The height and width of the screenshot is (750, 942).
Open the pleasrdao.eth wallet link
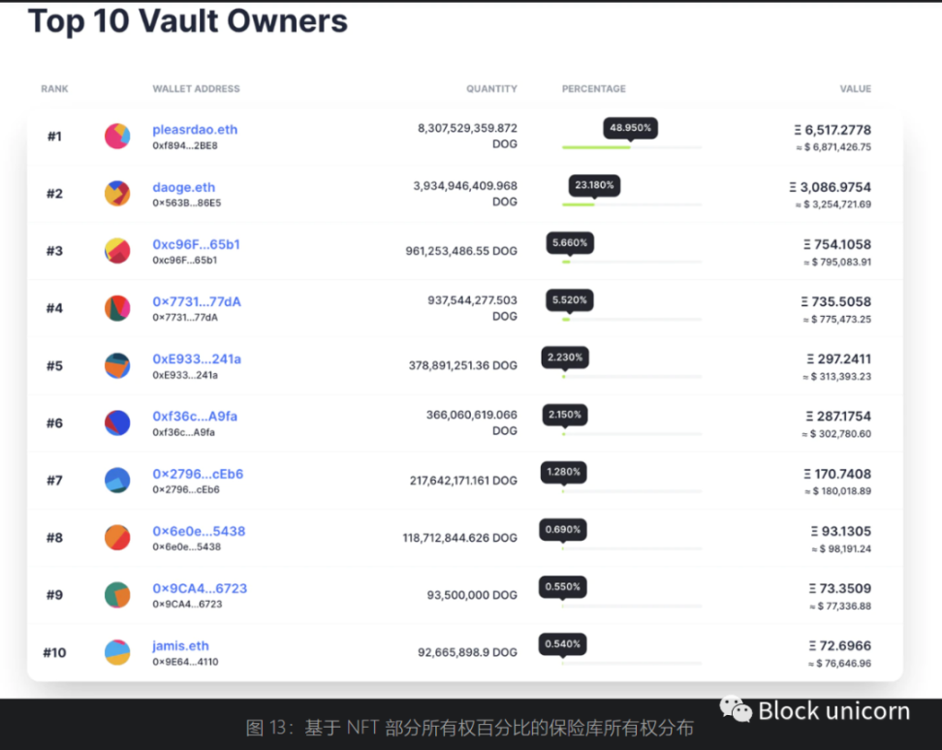click(195, 130)
